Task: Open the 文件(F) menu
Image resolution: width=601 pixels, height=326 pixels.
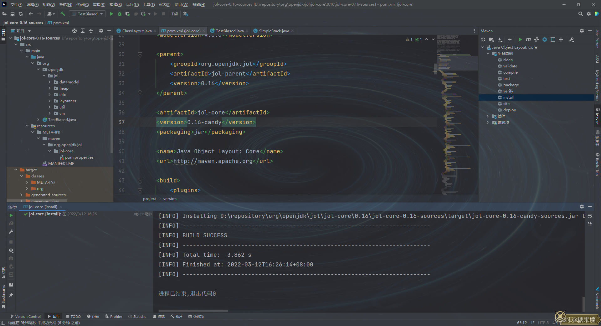Action: 16,4
